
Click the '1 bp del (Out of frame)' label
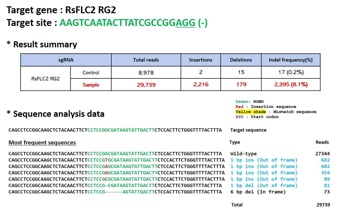(264, 186)
